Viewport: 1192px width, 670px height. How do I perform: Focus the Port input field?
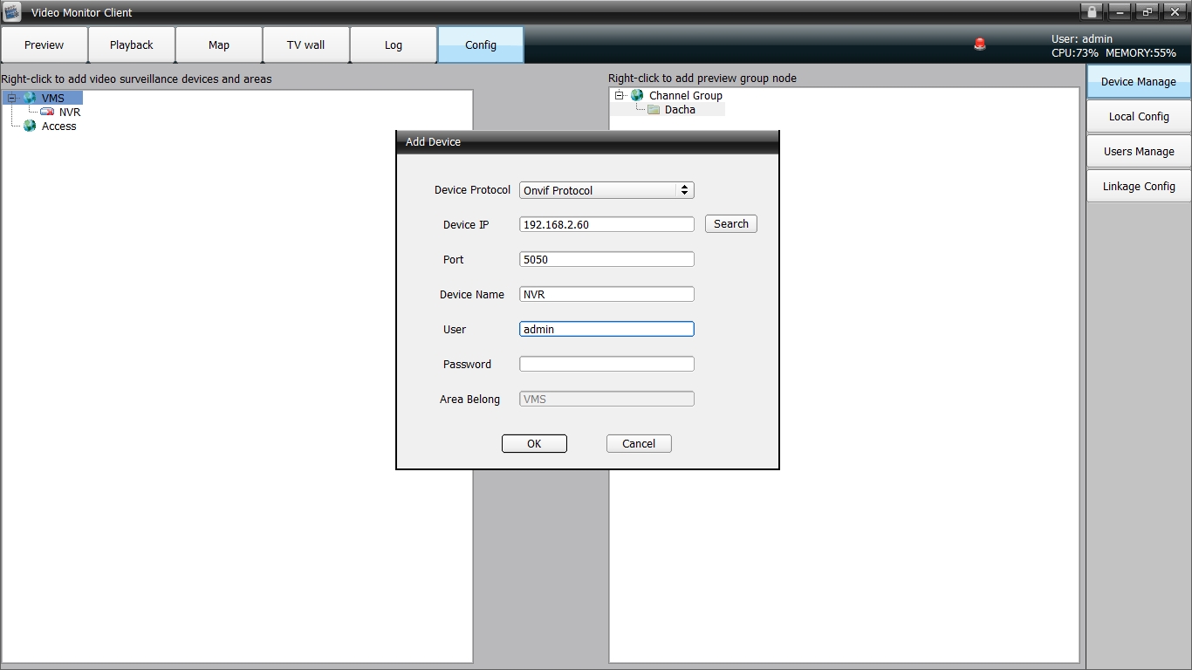coord(606,259)
